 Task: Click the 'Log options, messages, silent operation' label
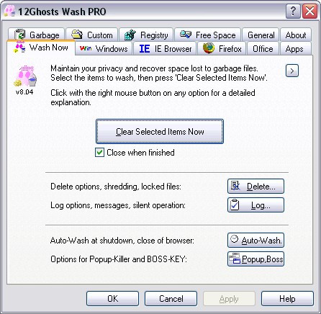point(118,205)
